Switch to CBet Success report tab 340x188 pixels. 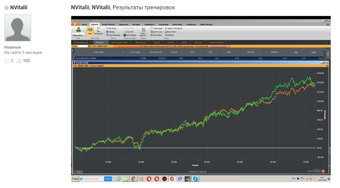(x=140, y=42)
